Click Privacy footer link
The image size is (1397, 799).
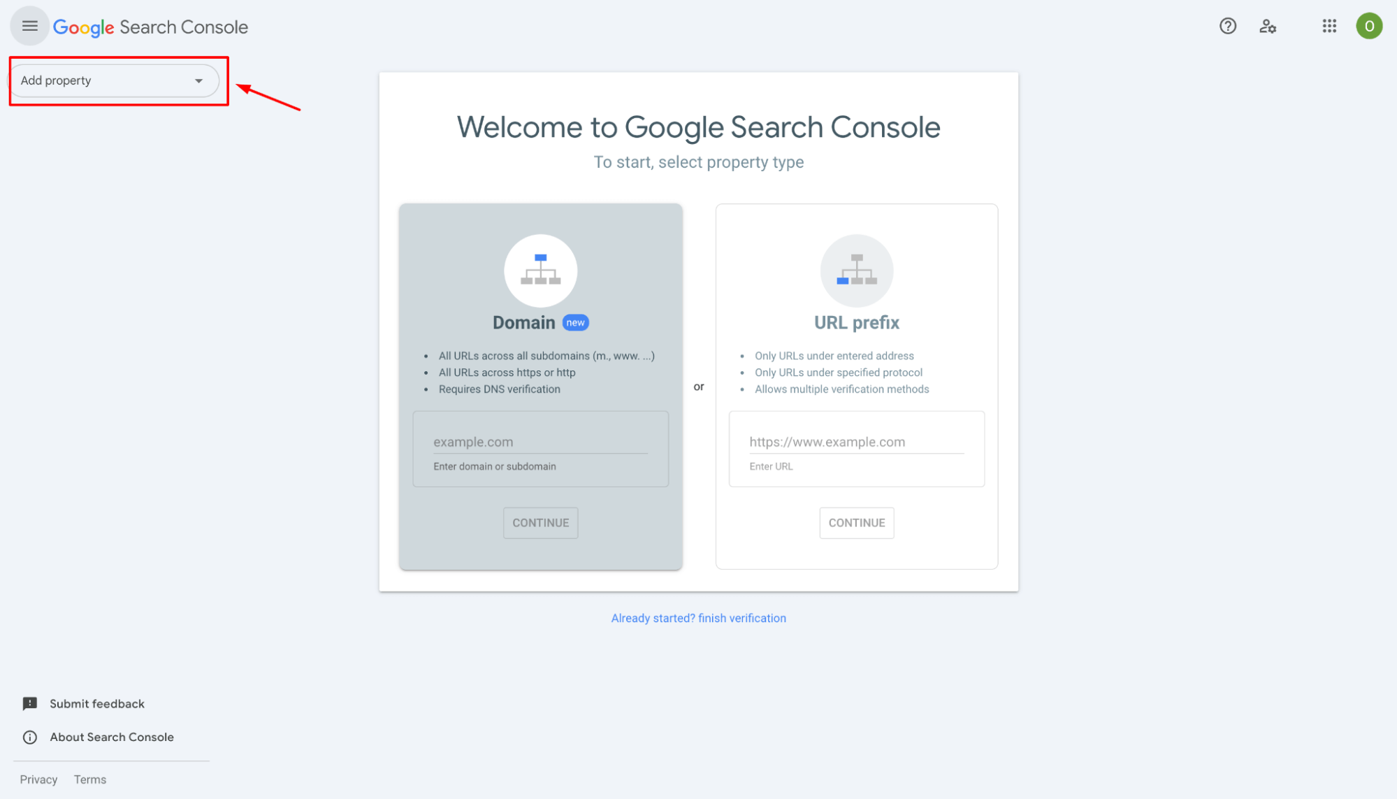38,779
